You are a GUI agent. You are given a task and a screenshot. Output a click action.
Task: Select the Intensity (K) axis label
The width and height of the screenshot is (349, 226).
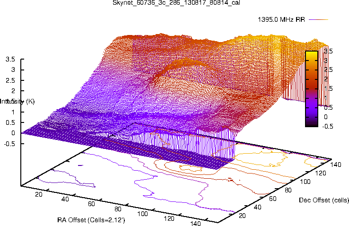(17, 102)
